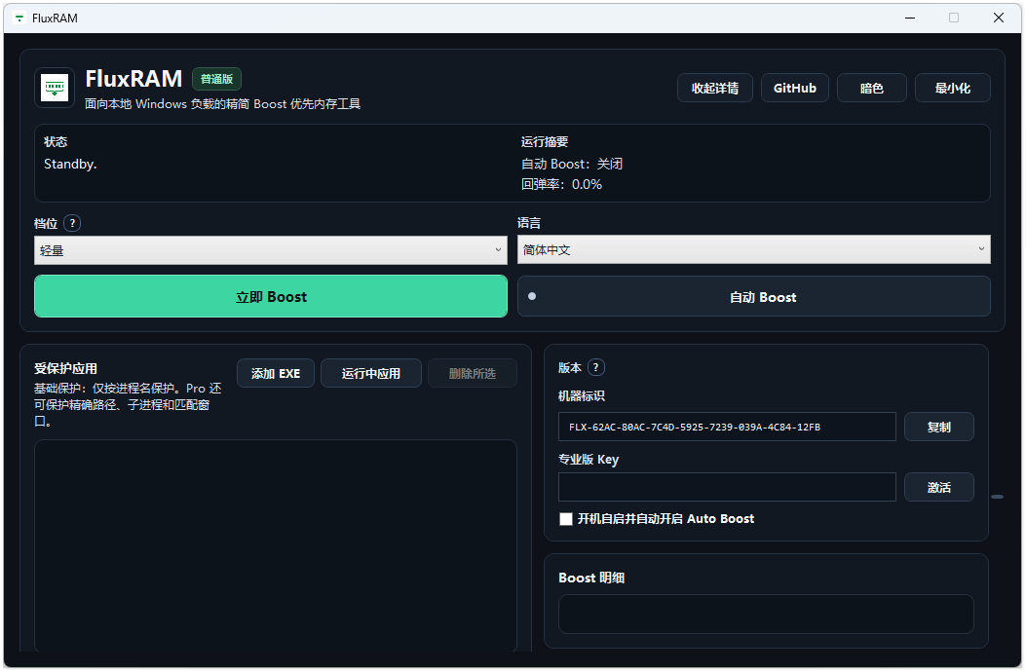Collapse details with 收起详情 button
This screenshot has height=672, width=1026.
click(x=715, y=89)
